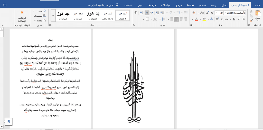Expand the styles gallery more arrow

[x=53, y=15]
